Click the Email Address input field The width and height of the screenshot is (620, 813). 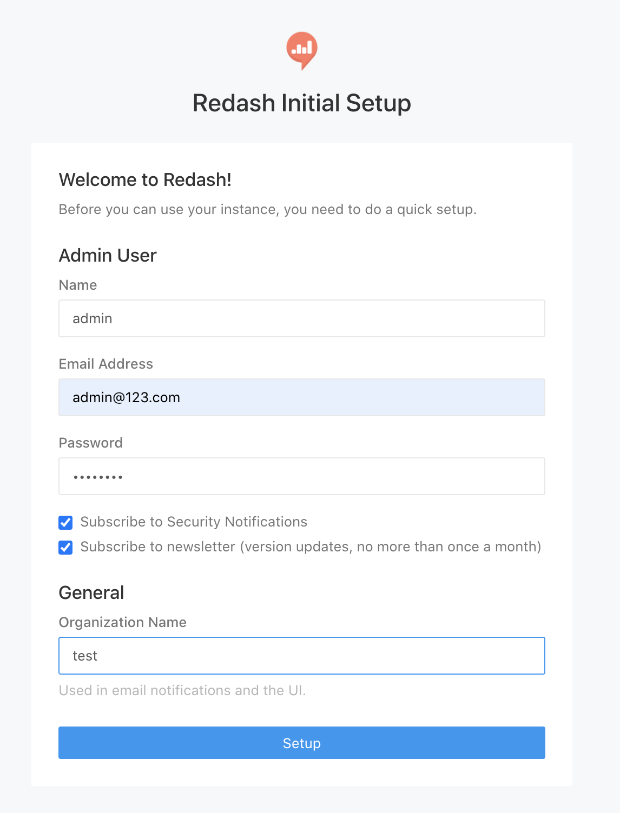click(x=301, y=397)
